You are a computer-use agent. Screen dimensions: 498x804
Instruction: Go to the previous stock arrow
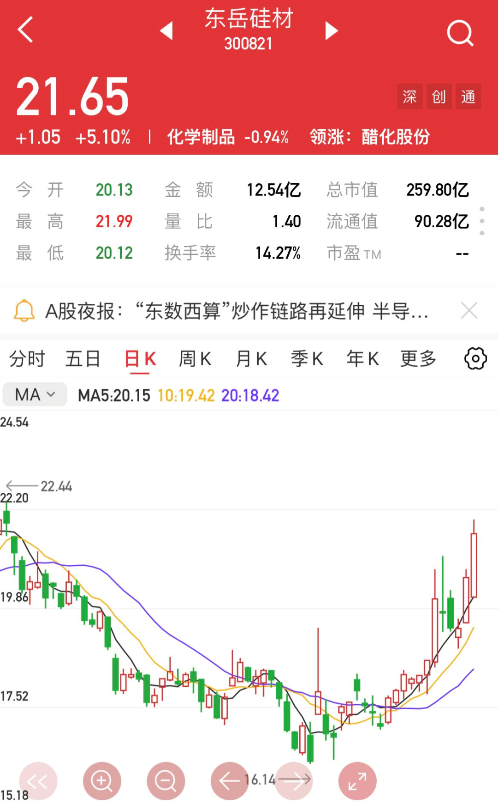click(166, 30)
